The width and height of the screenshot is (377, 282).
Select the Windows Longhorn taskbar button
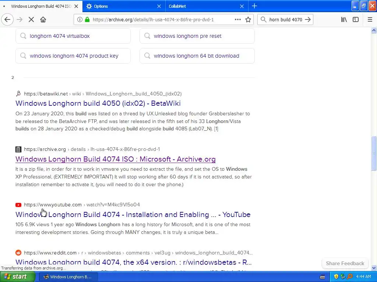[x=68, y=277]
